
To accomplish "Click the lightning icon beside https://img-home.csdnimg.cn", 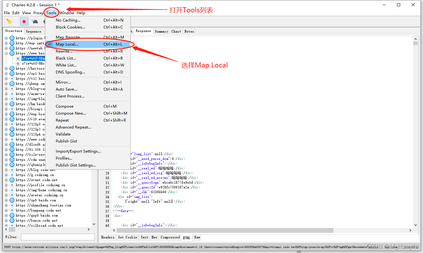I will 12,190.
